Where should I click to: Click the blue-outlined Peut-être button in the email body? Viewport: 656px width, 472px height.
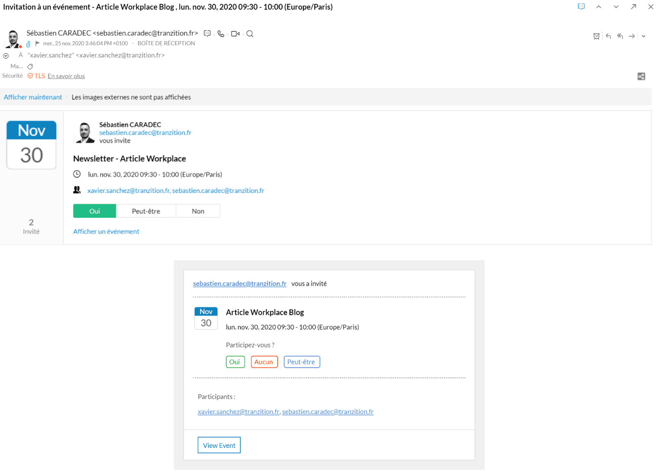(302, 362)
